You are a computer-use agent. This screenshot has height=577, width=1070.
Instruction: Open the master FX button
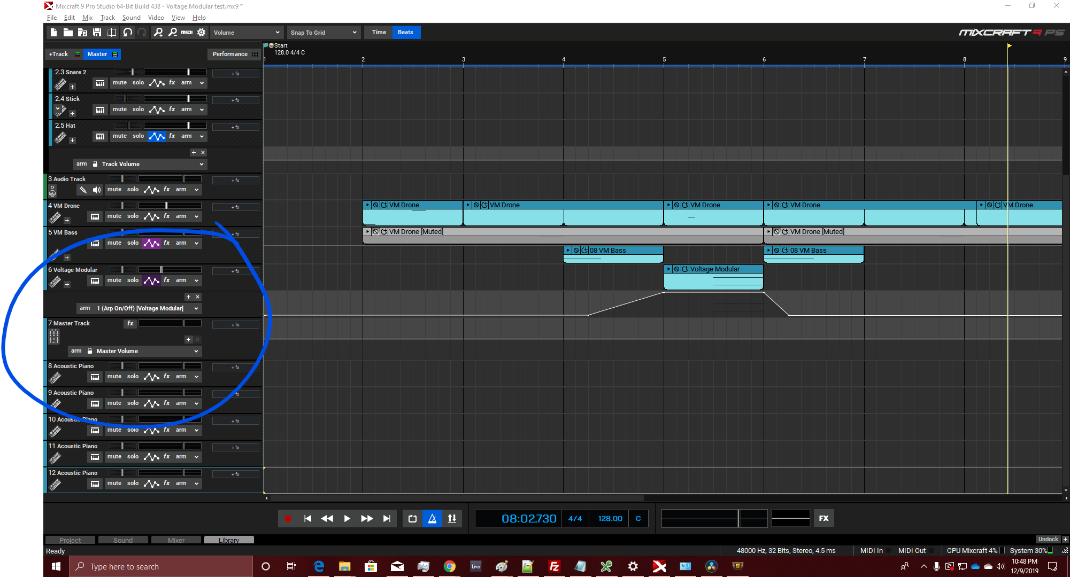point(824,518)
